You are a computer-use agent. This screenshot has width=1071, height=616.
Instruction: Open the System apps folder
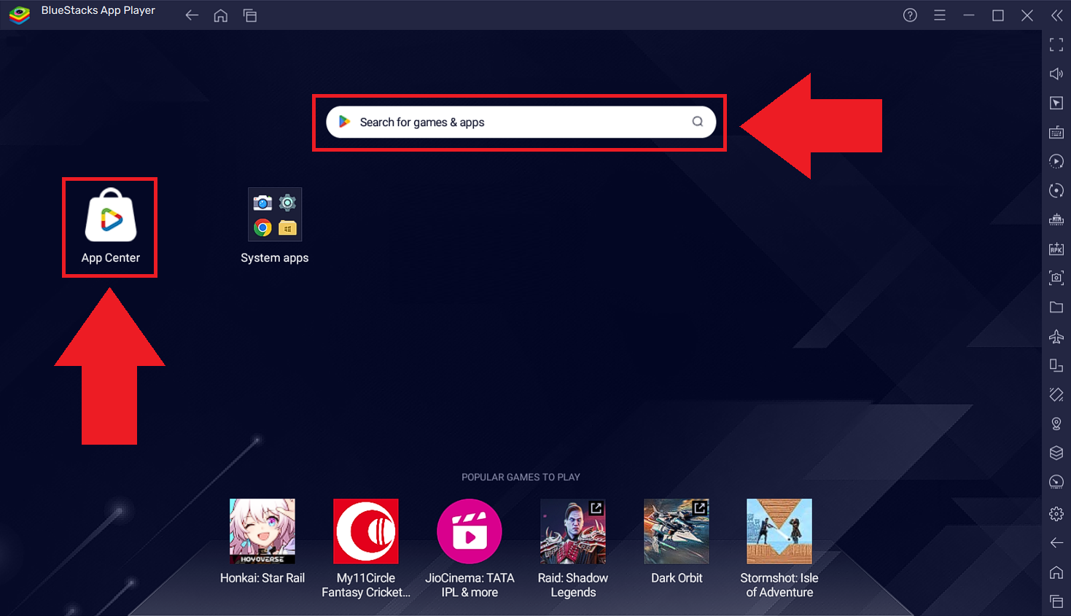click(275, 215)
